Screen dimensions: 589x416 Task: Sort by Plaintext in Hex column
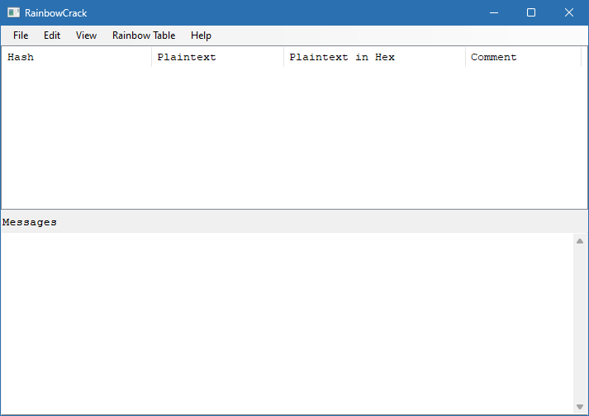(x=374, y=57)
